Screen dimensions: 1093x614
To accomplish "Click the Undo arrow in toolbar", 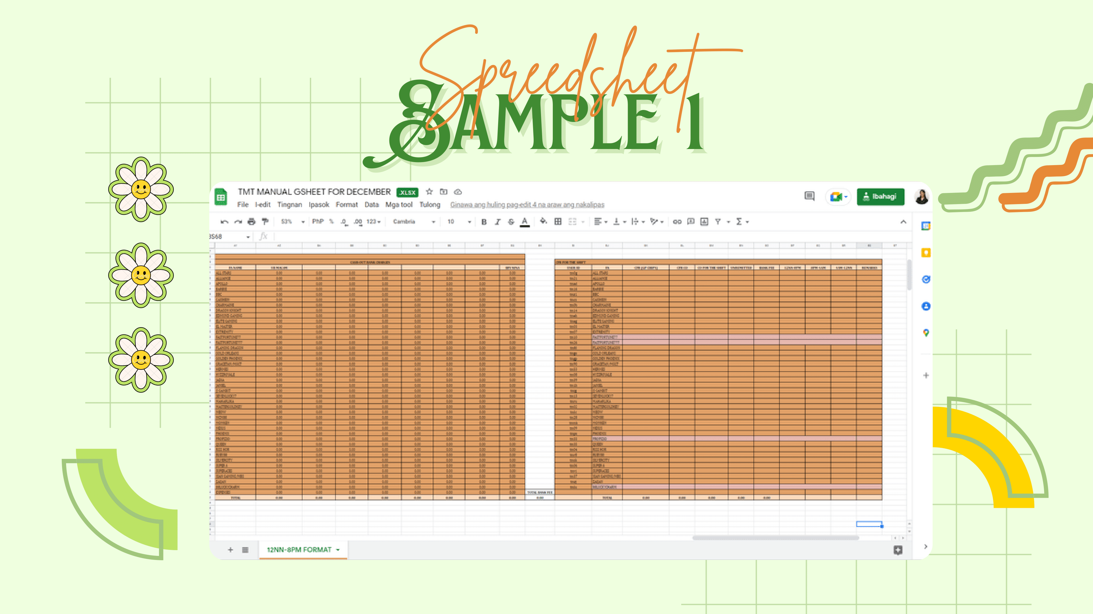I will tap(224, 222).
